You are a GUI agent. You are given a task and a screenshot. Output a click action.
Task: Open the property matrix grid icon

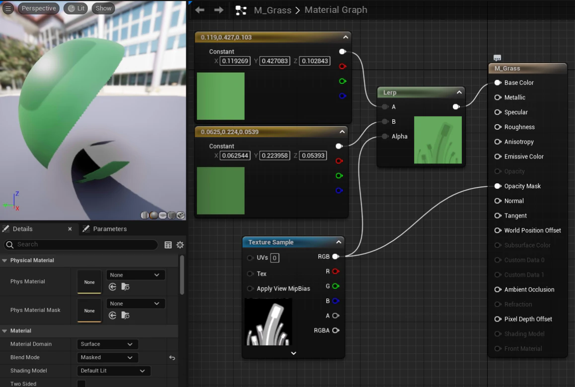[168, 245]
